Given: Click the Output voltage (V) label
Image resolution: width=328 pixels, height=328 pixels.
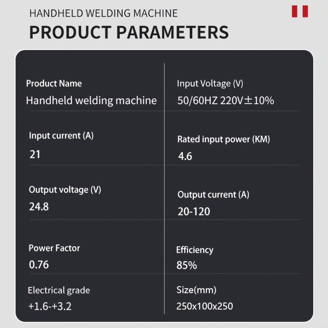Looking at the screenshot, I should point(65,190).
